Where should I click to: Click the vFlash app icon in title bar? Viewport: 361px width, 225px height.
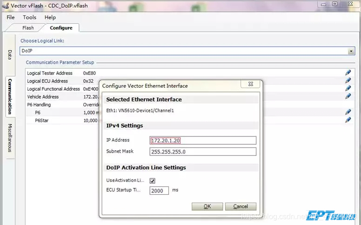point(6,6)
